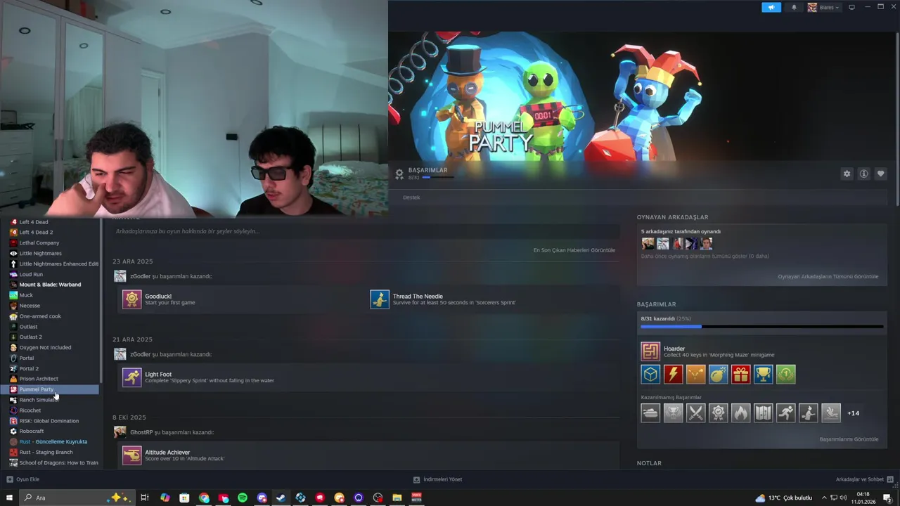The image size is (900, 506).
Task: Click Oynayan Arkadaşların Tümünü Görüntüle link
Action: click(x=828, y=276)
